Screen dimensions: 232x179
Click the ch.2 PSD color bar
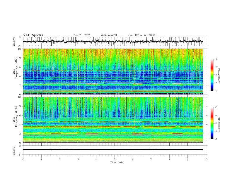[x=212, y=123]
